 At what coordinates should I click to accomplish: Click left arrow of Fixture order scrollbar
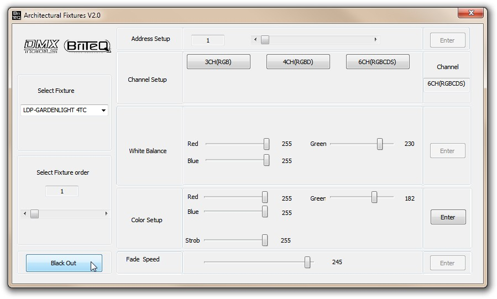pyautogui.click(x=23, y=214)
